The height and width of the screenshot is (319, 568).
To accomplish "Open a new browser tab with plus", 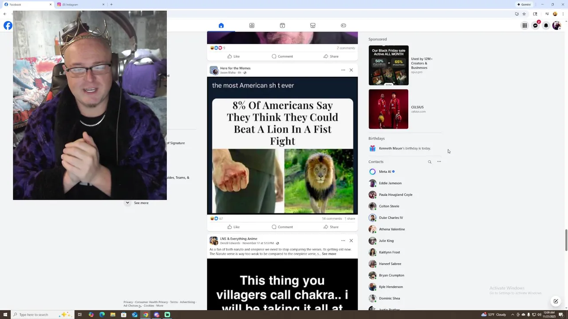I will click(x=111, y=4).
